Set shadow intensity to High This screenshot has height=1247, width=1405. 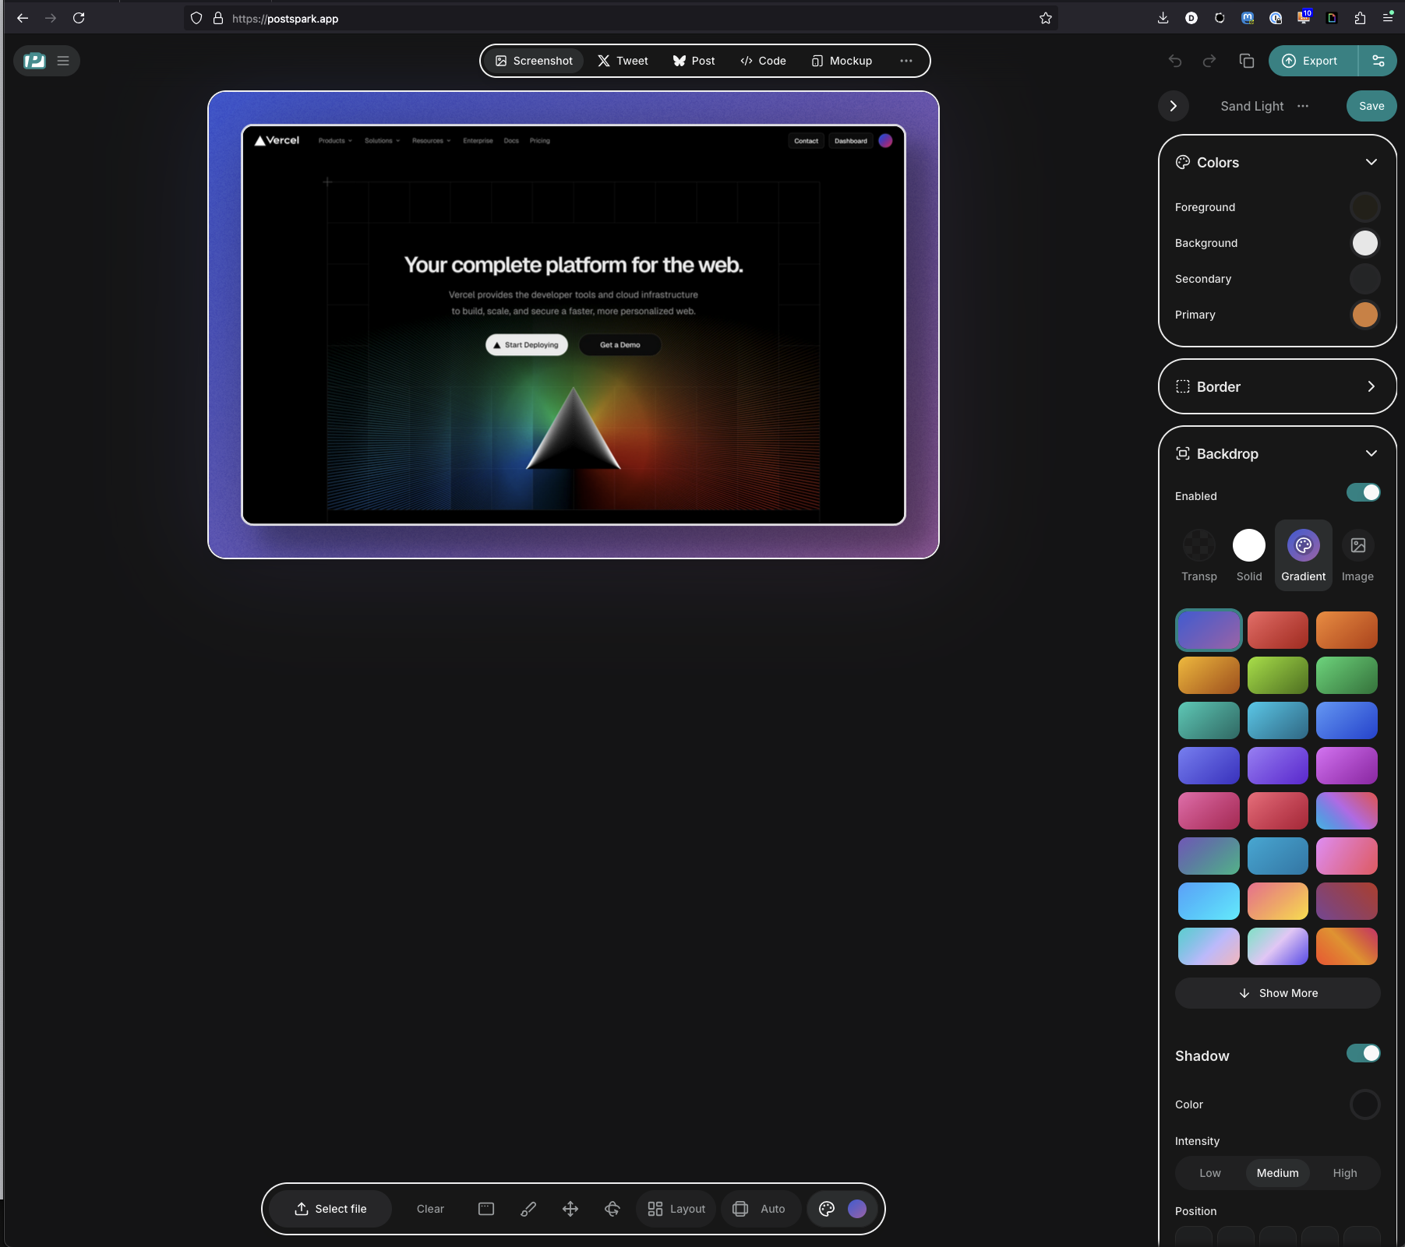pos(1345,1173)
